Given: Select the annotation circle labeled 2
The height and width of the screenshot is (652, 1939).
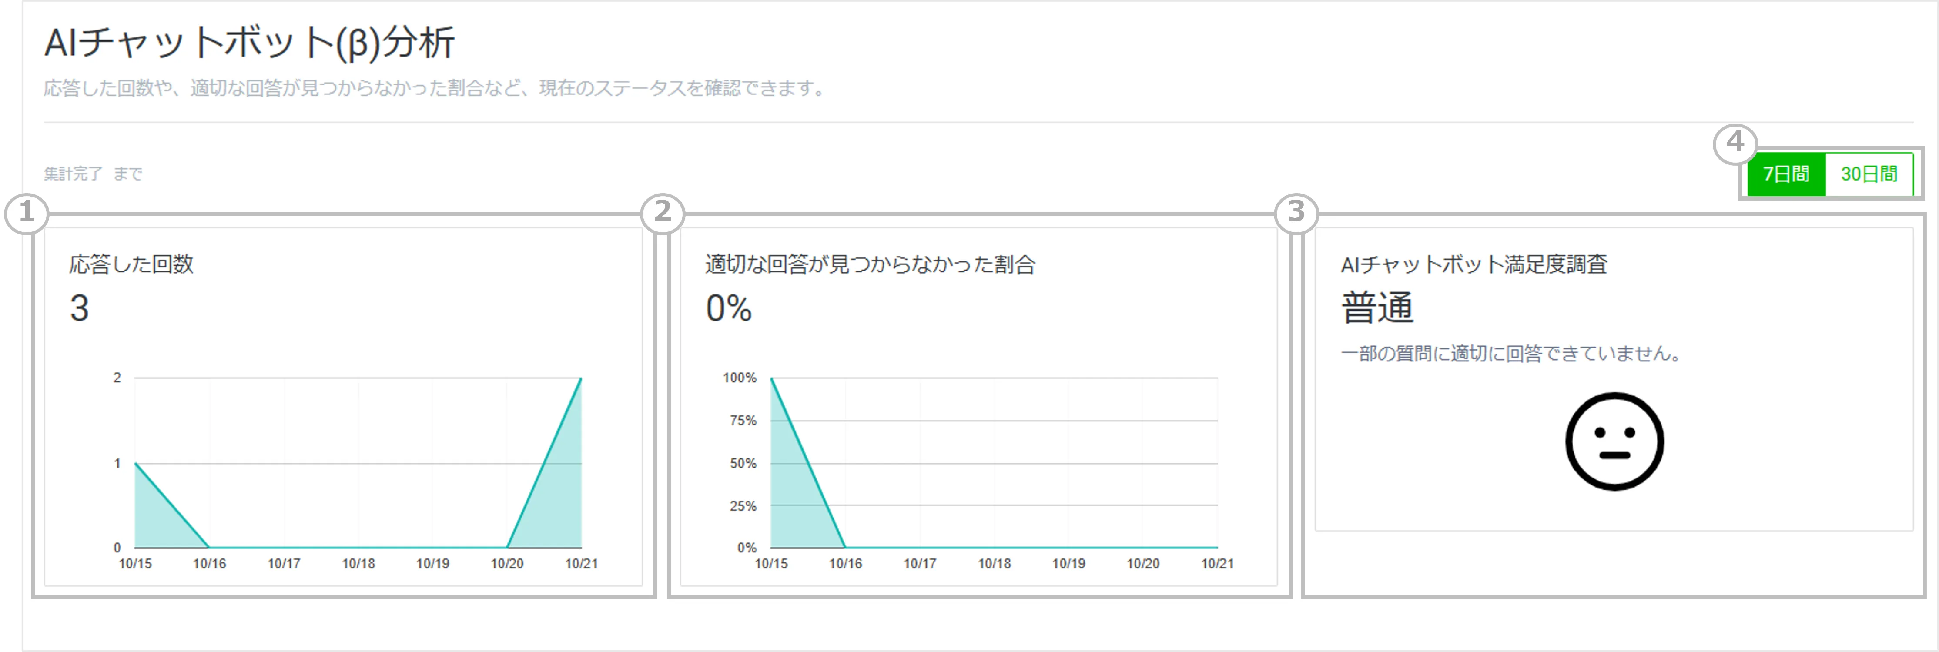Looking at the screenshot, I should (663, 213).
